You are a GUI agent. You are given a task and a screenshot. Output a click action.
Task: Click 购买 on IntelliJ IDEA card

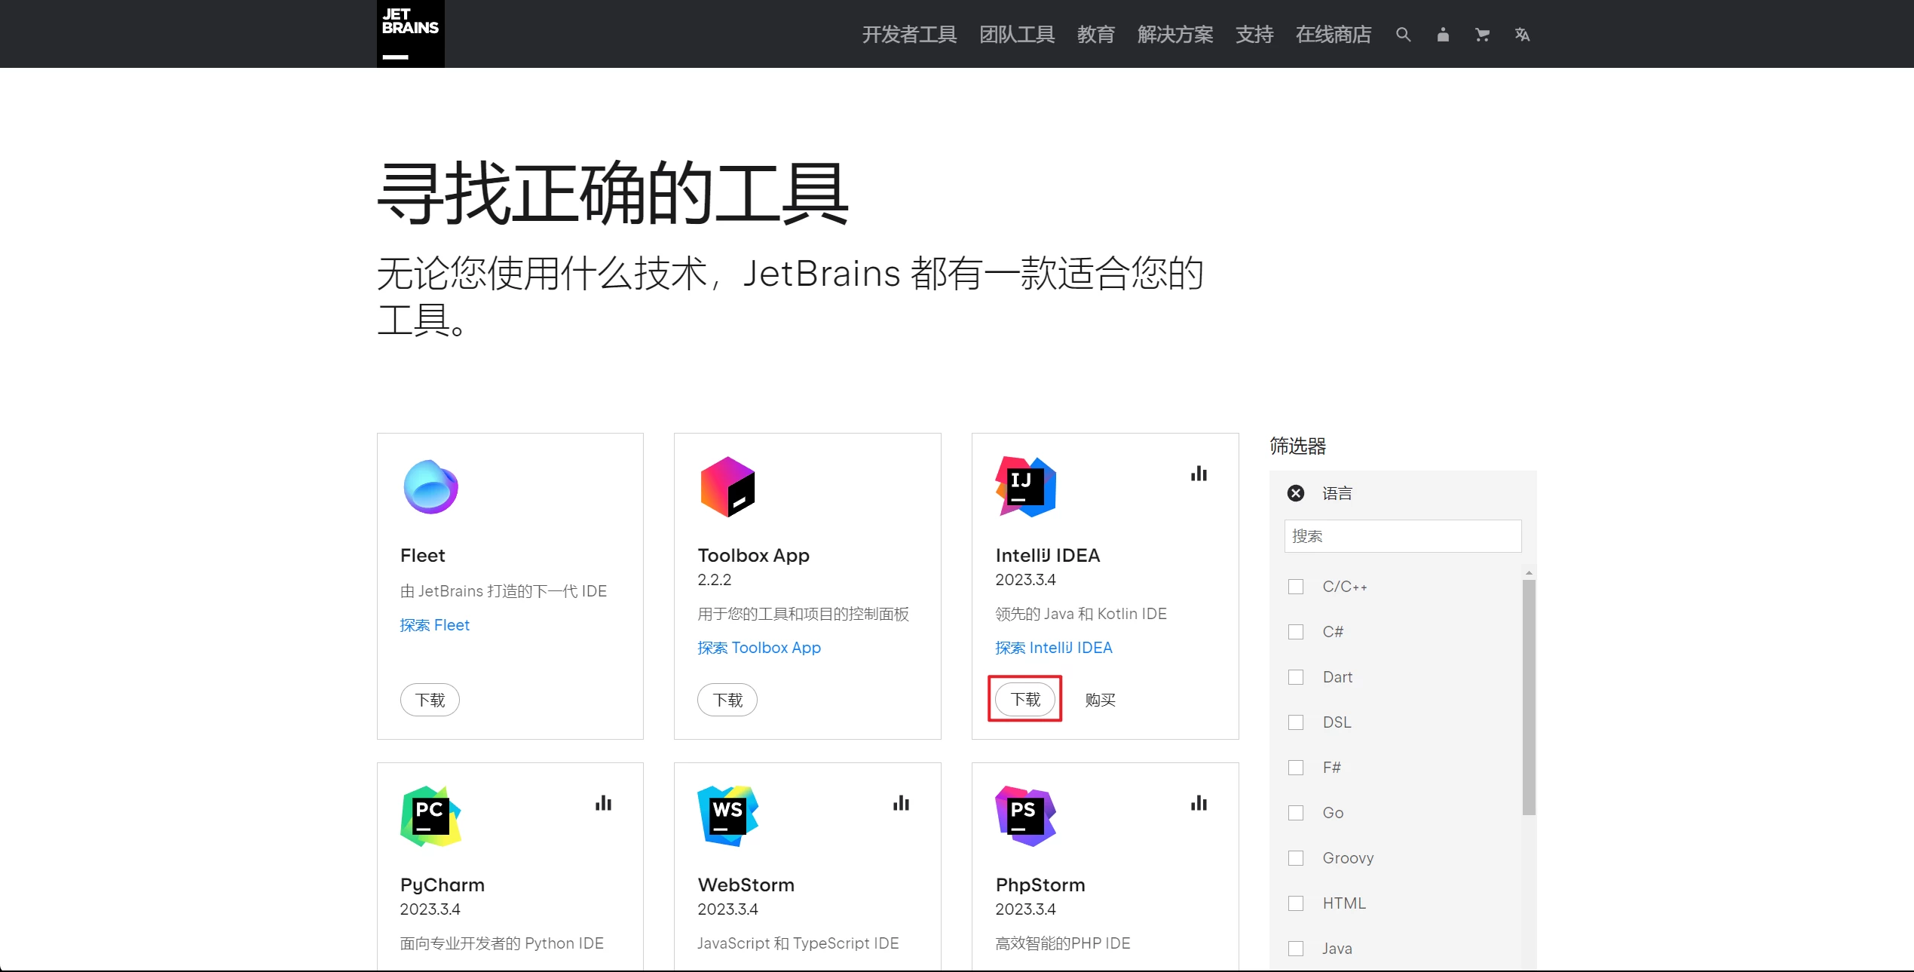[1100, 700]
